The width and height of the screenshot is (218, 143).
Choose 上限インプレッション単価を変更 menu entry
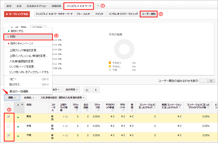click(28, 56)
